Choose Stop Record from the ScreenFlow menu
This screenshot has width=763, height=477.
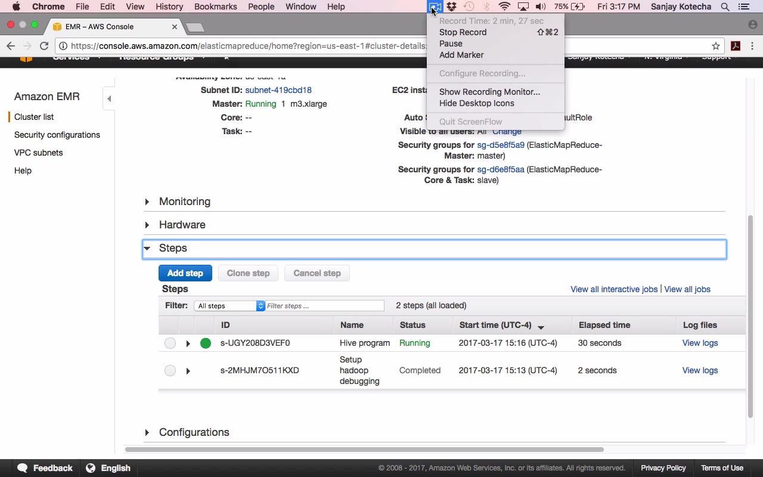pos(463,32)
